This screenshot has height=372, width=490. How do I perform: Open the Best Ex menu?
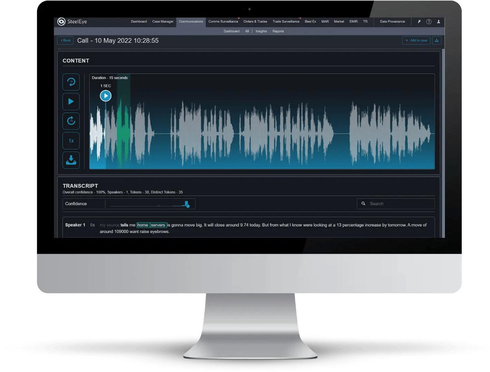[310, 21]
